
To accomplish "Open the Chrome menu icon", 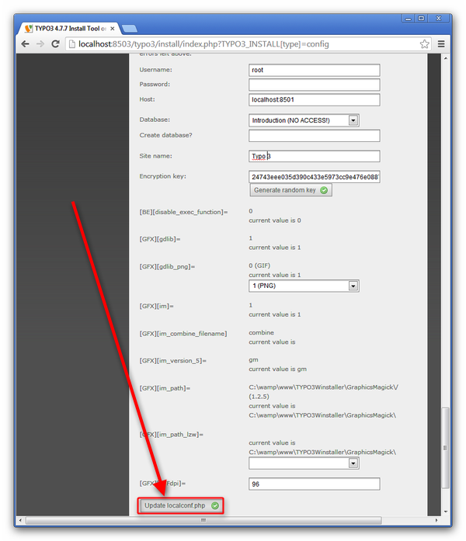I will 441,44.
